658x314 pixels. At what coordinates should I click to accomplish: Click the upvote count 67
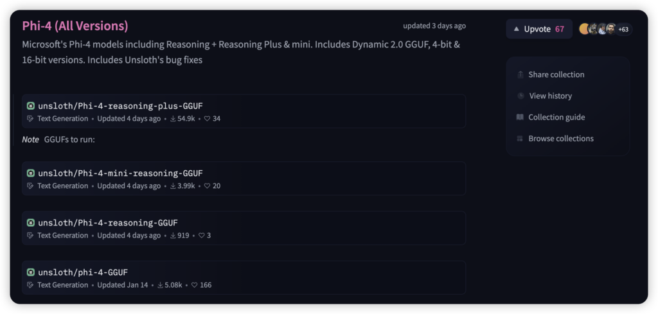pyautogui.click(x=560, y=30)
